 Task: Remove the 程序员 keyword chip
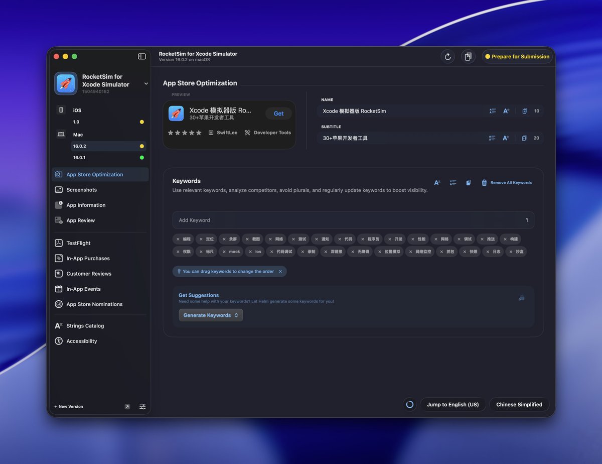point(363,239)
